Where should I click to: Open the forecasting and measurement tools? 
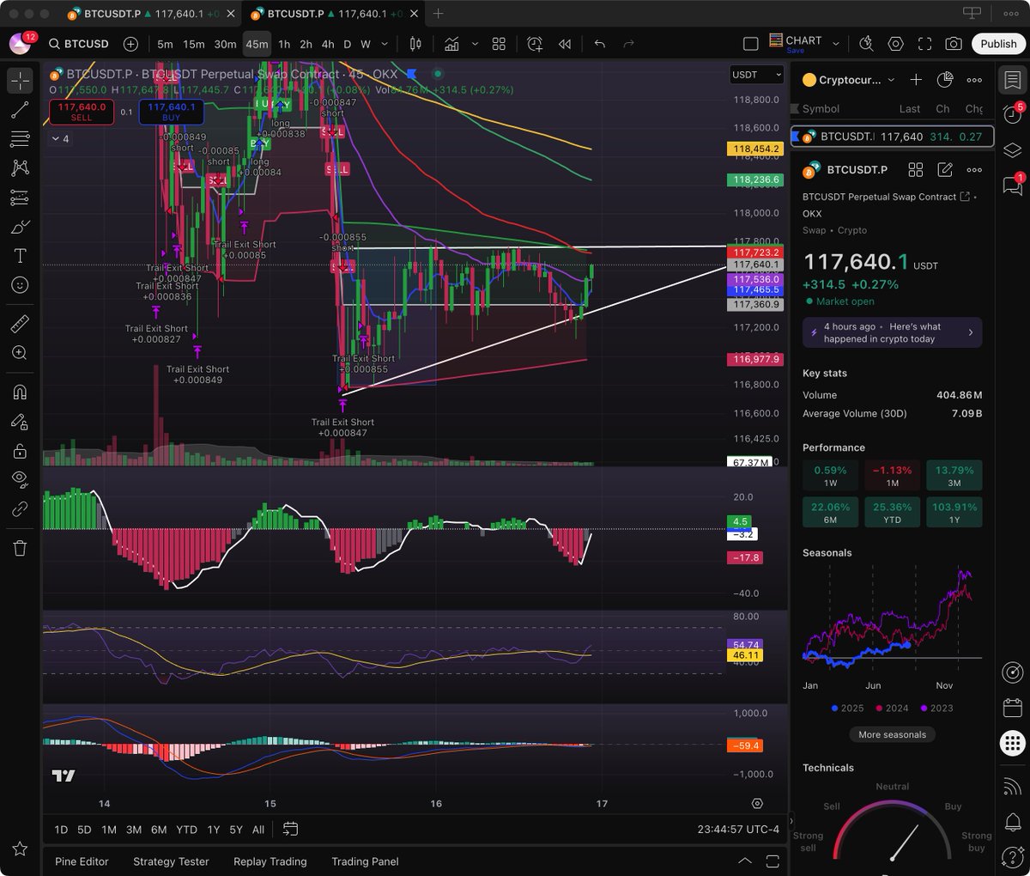(x=20, y=198)
